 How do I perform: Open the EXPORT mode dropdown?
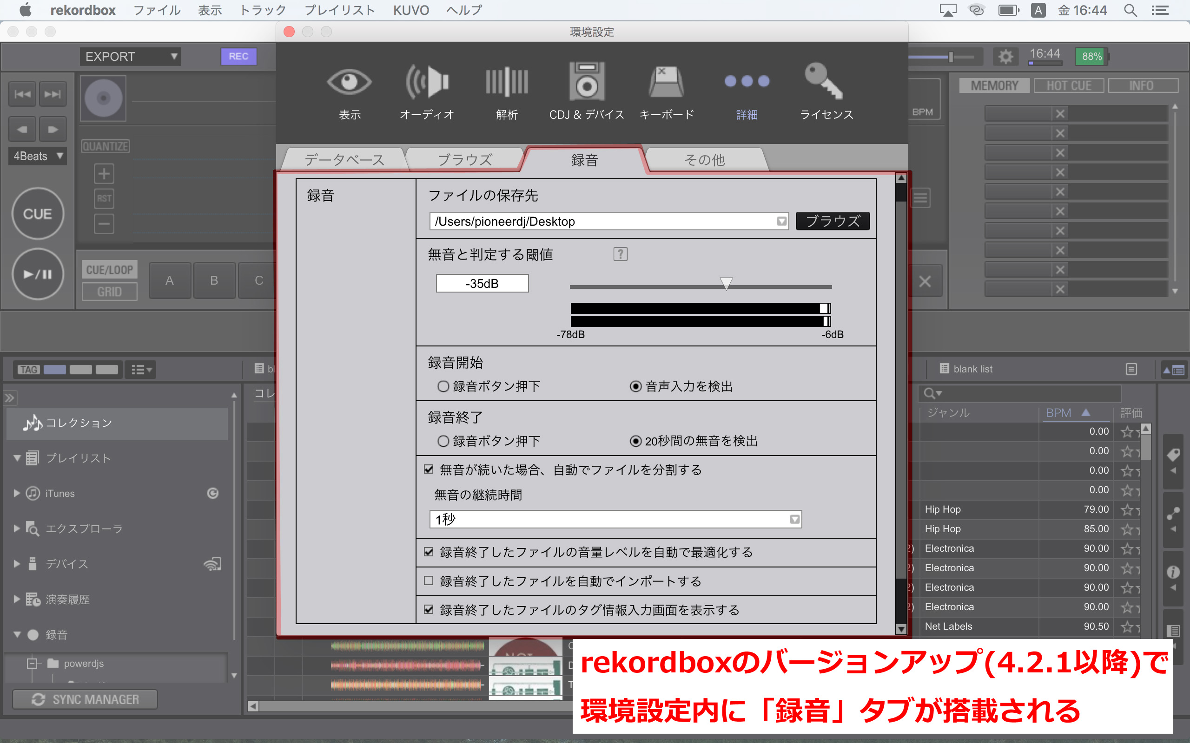[x=130, y=57]
